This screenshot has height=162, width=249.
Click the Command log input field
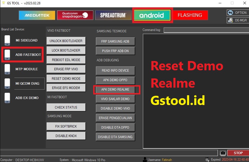pyautogui.click(x=206, y=30)
